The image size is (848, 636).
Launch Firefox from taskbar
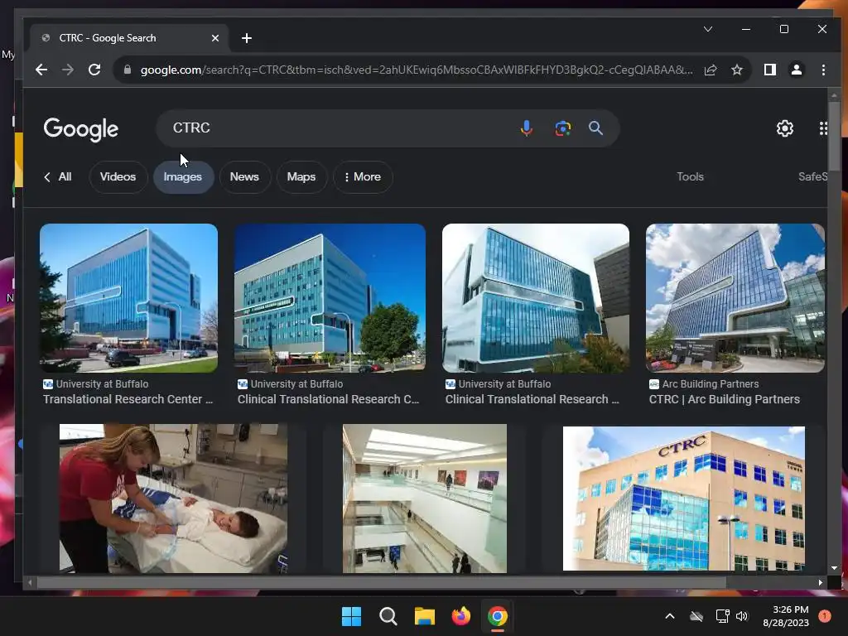click(460, 616)
